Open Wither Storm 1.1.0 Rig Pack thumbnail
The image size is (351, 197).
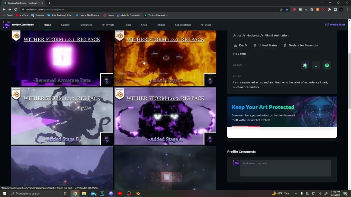[x=62, y=116]
